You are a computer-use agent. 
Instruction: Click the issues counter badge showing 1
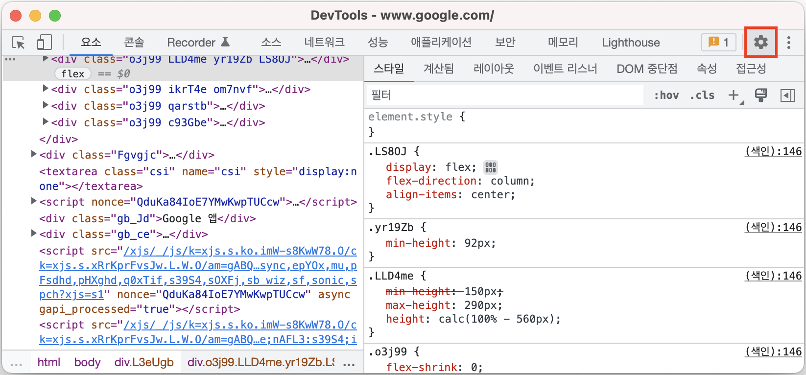point(719,42)
